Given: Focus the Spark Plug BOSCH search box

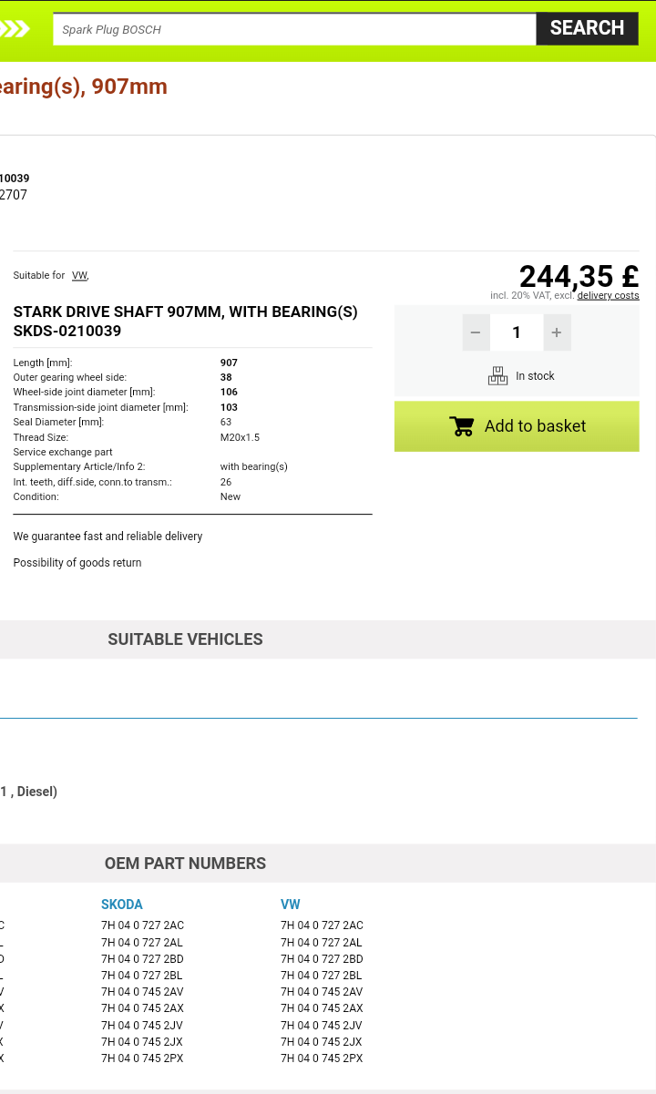Looking at the screenshot, I should point(294,29).
